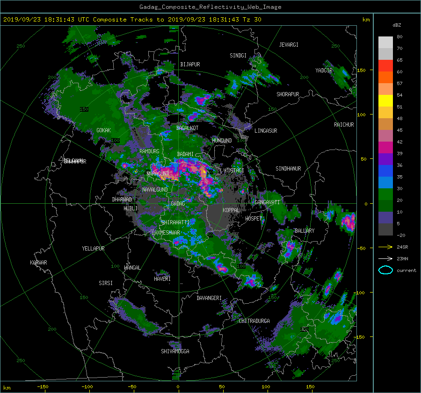This screenshot has width=421, height=393.
Task: Click the yellow -50 x-axis tick label
Action: [132, 387]
